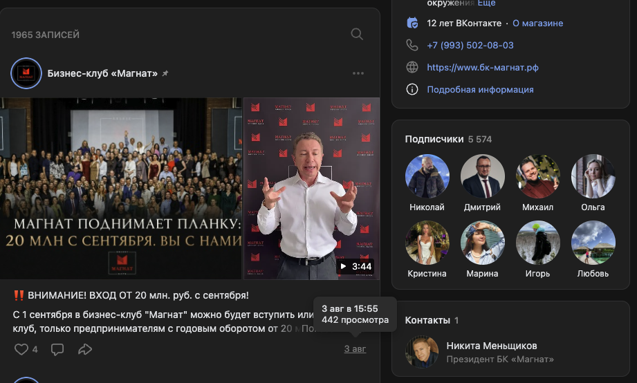Open Контакты section header
The image size is (637, 383).
432,321
